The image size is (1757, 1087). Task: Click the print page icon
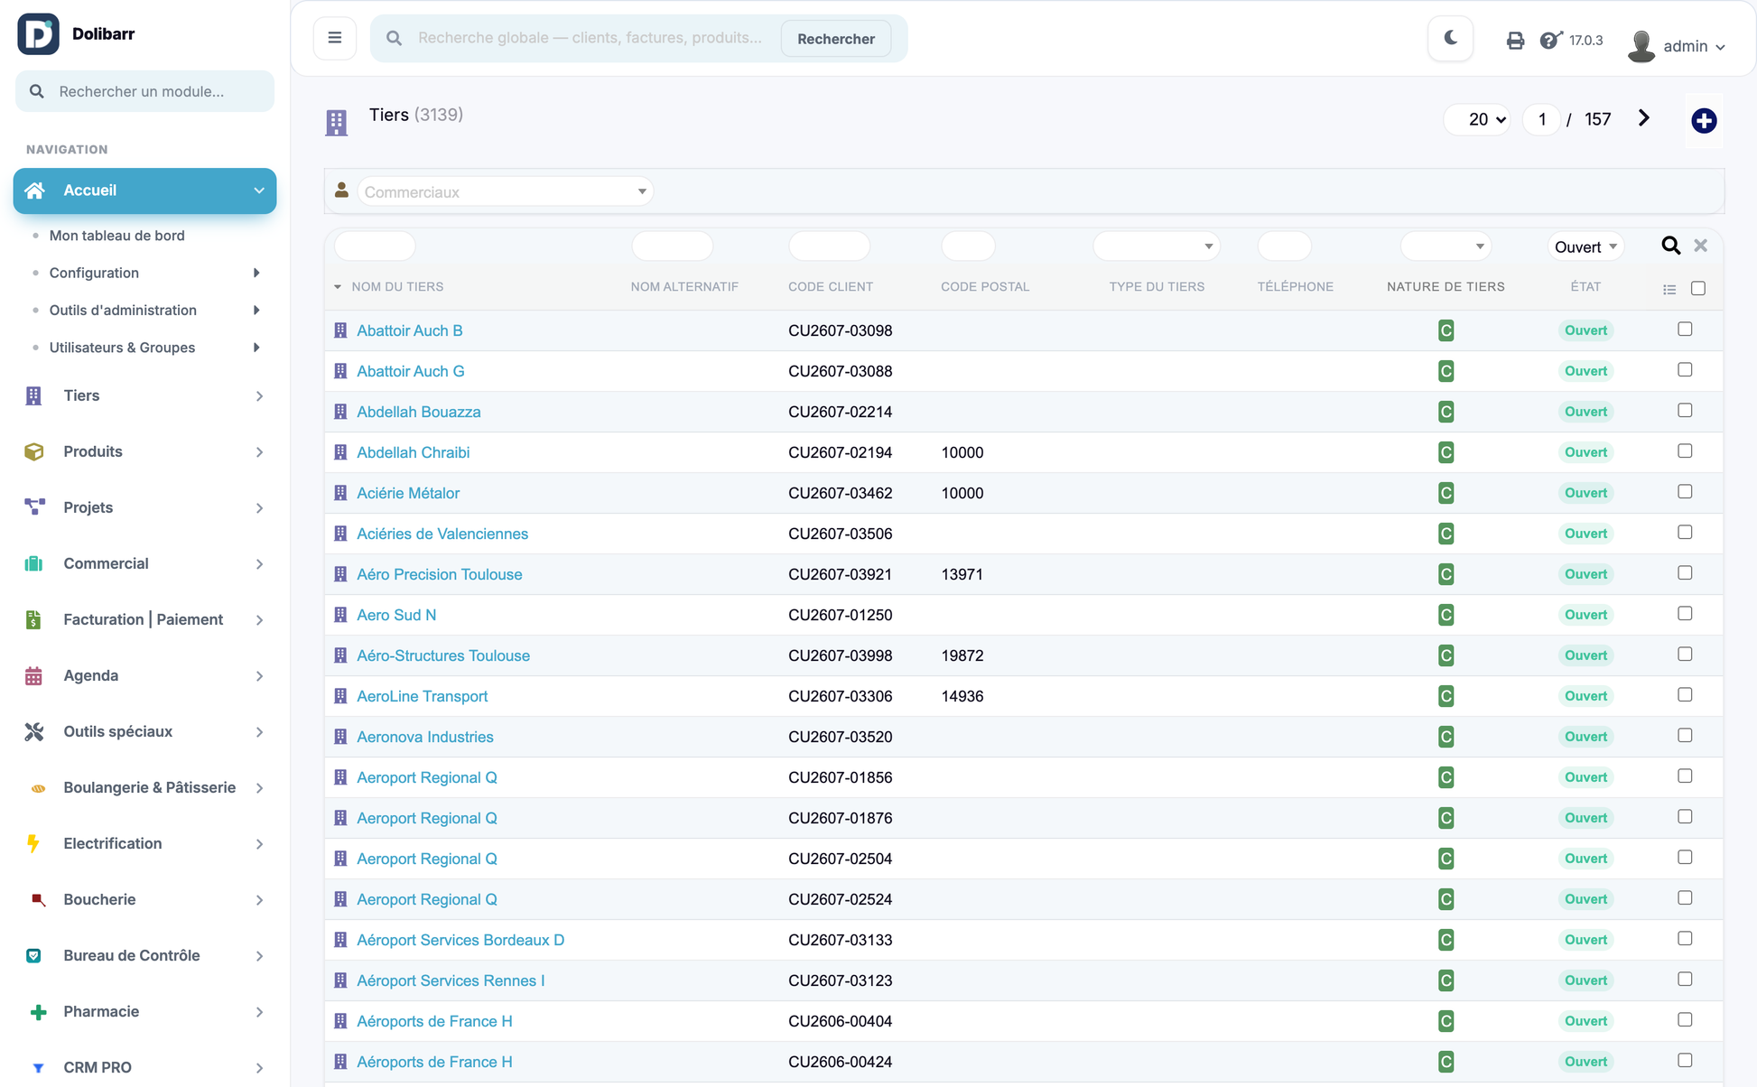pyautogui.click(x=1515, y=41)
